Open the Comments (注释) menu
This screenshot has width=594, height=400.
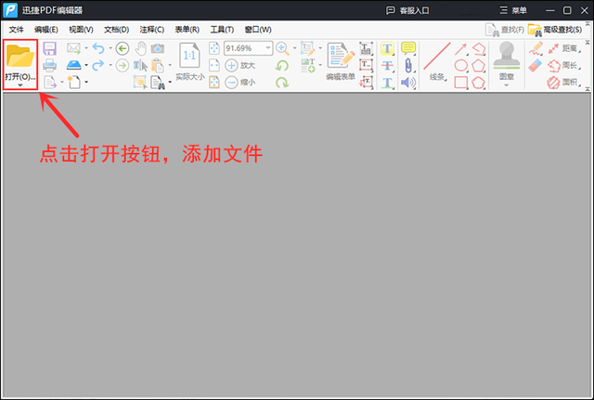152,30
